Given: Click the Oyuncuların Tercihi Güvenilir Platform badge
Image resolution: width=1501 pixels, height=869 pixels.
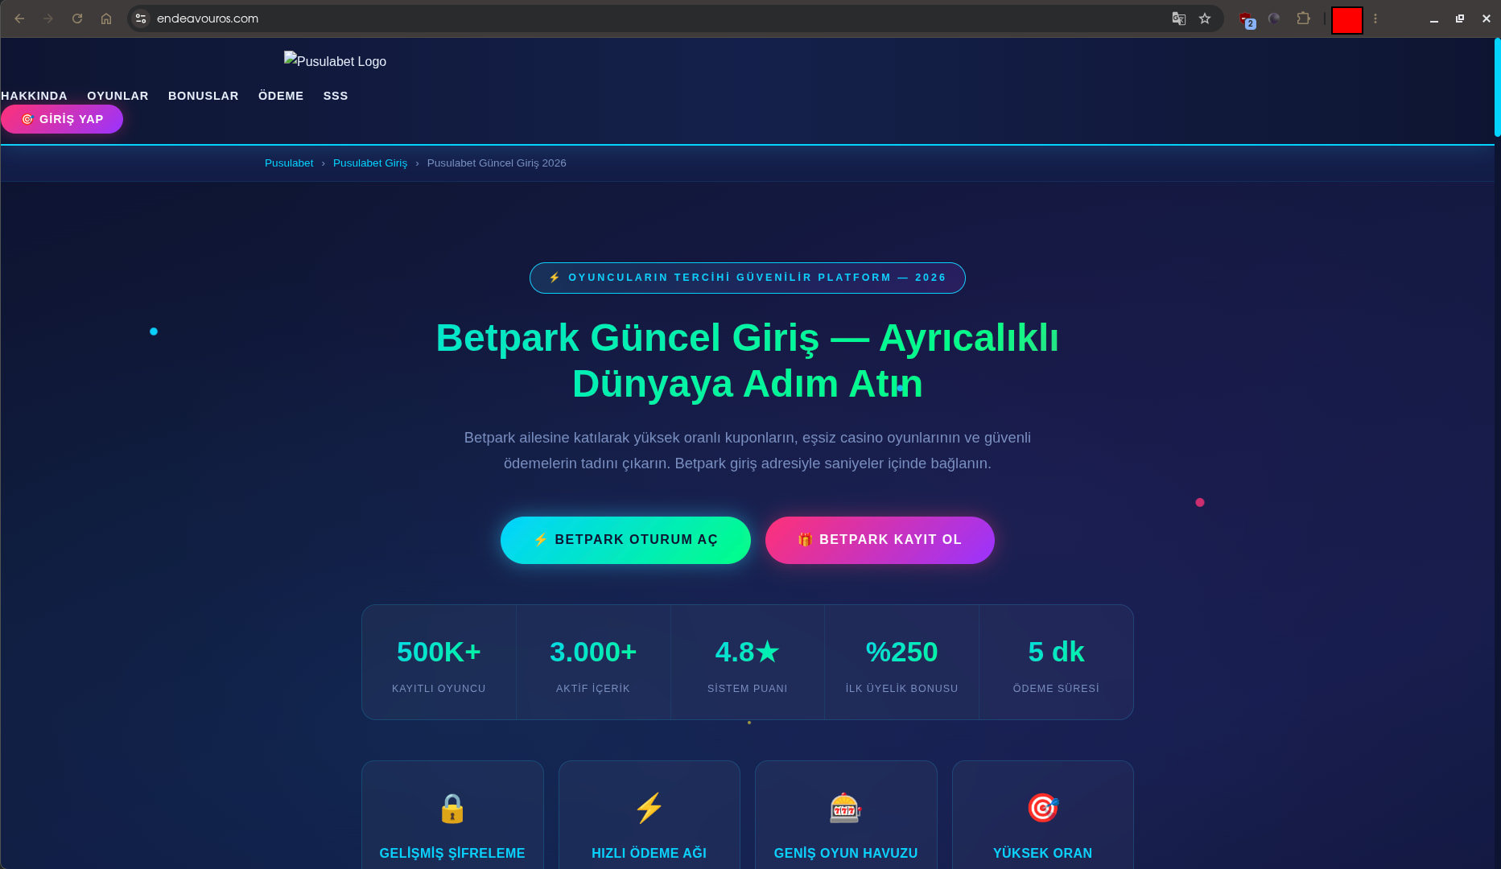Looking at the screenshot, I should [x=748, y=278].
